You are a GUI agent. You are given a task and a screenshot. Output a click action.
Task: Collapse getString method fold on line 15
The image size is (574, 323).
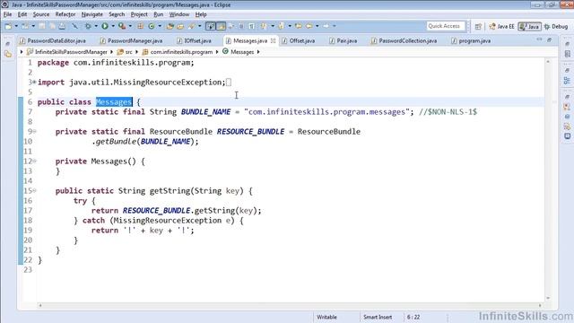(x=34, y=190)
